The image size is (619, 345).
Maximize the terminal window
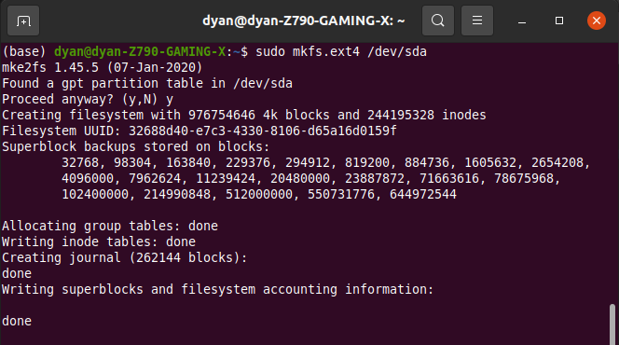point(559,21)
